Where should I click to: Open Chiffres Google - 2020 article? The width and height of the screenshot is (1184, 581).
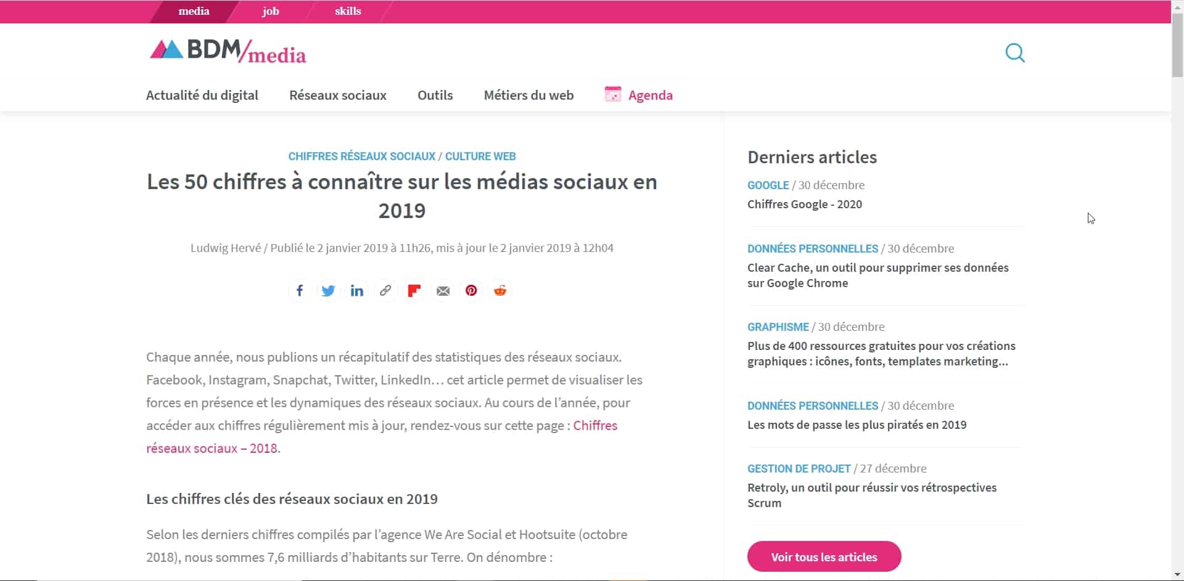(x=805, y=205)
